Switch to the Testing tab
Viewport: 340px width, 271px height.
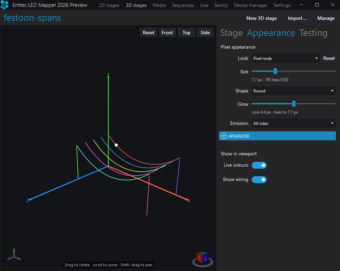(313, 33)
